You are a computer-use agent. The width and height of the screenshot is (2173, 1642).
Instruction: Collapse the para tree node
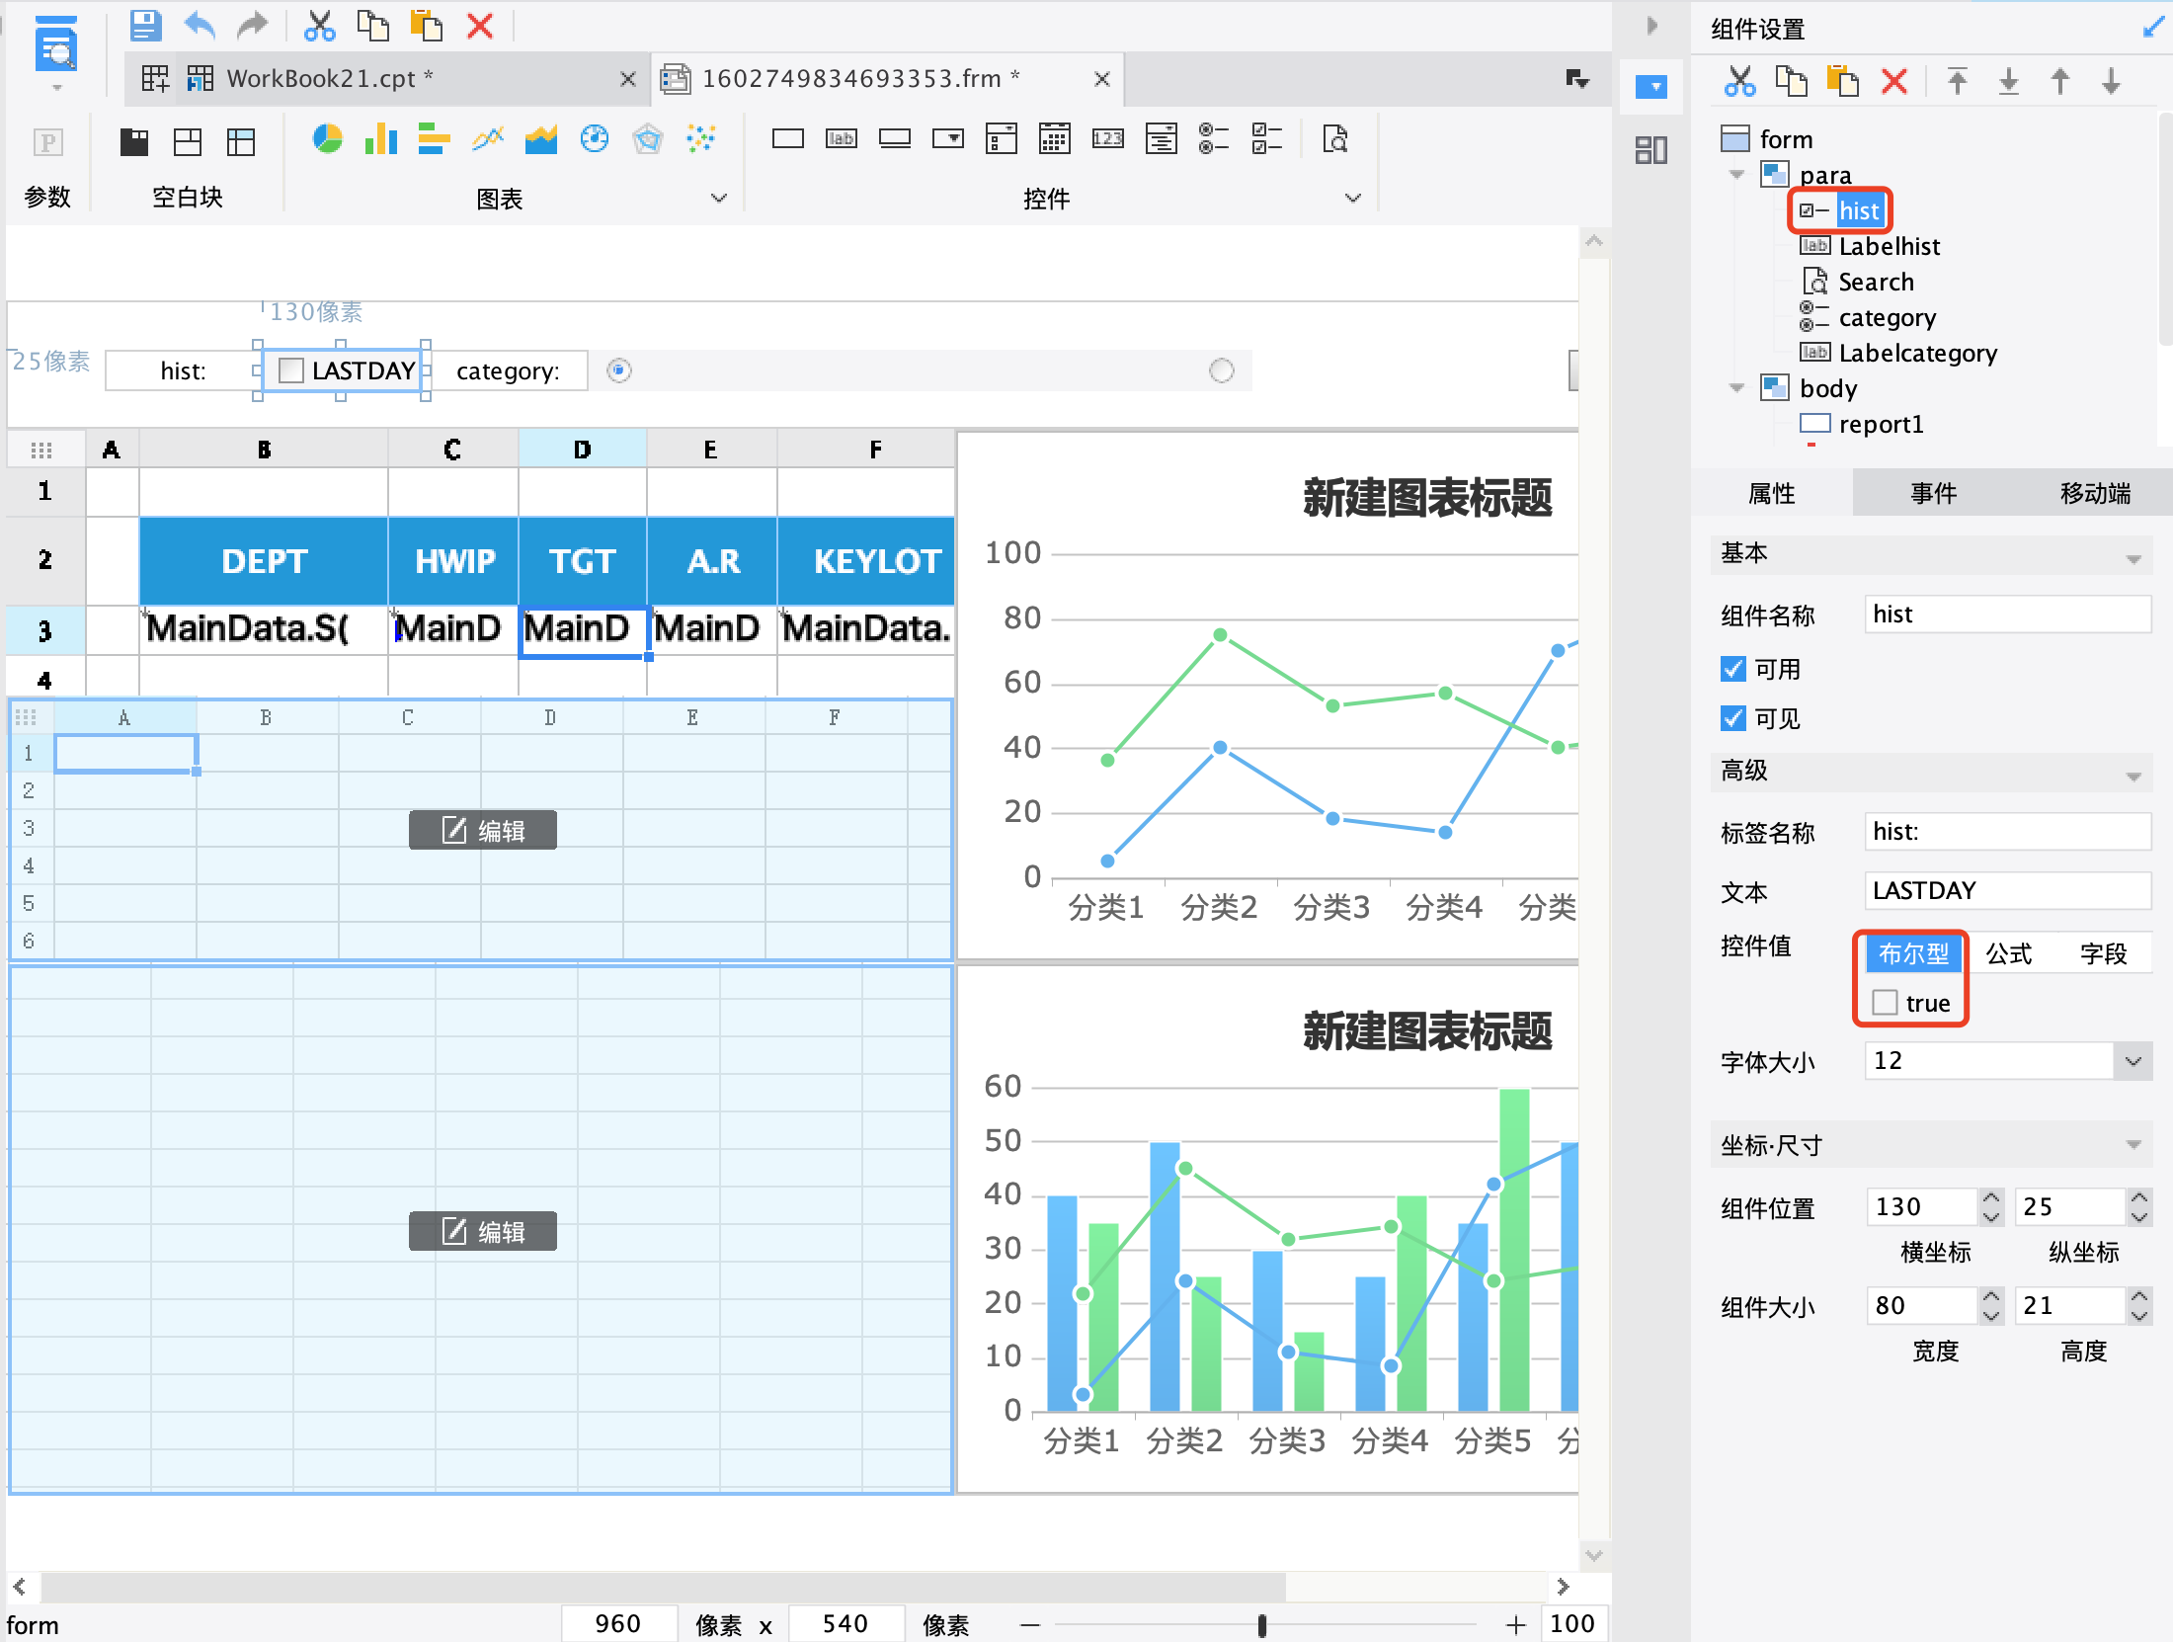(1736, 175)
